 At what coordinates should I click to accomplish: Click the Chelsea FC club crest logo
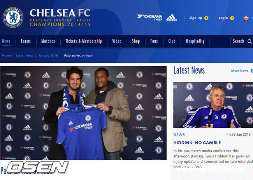tap(13, 18)
